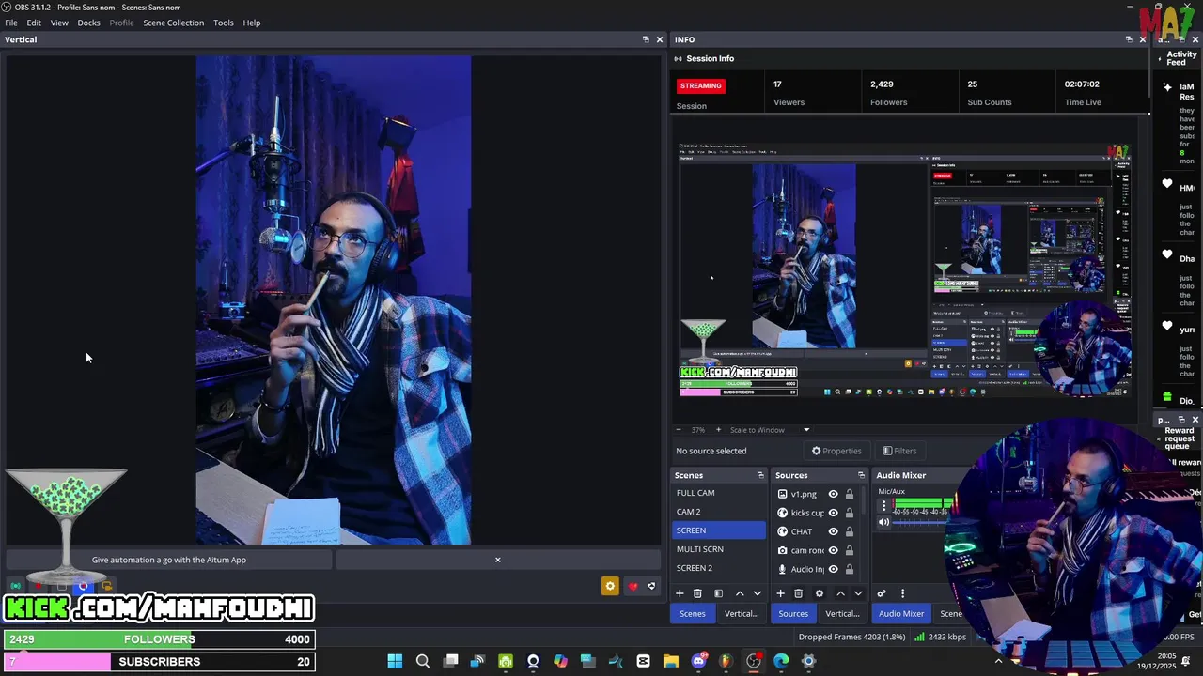
Task: Open the Docks menu
Action: pos(88,23)
